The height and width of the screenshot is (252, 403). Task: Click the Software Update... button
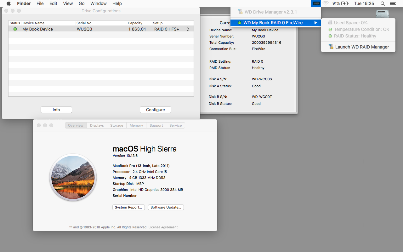[166, 207]
